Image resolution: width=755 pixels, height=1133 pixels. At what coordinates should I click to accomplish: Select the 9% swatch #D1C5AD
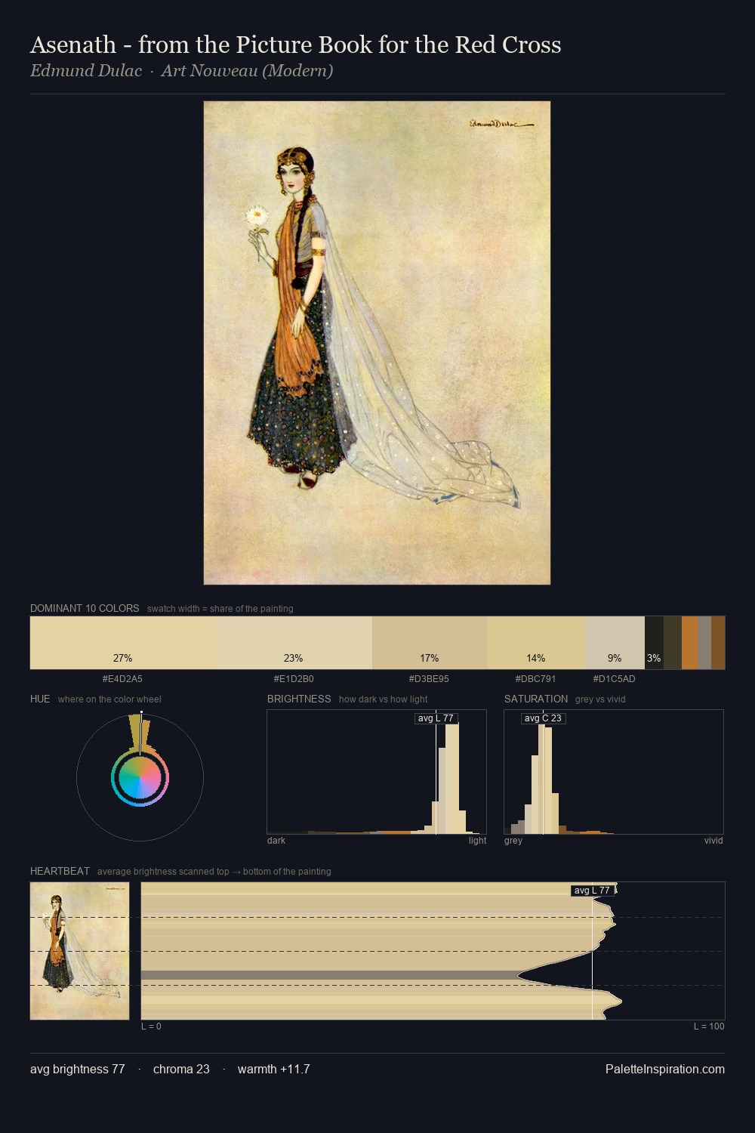[615, 643]
